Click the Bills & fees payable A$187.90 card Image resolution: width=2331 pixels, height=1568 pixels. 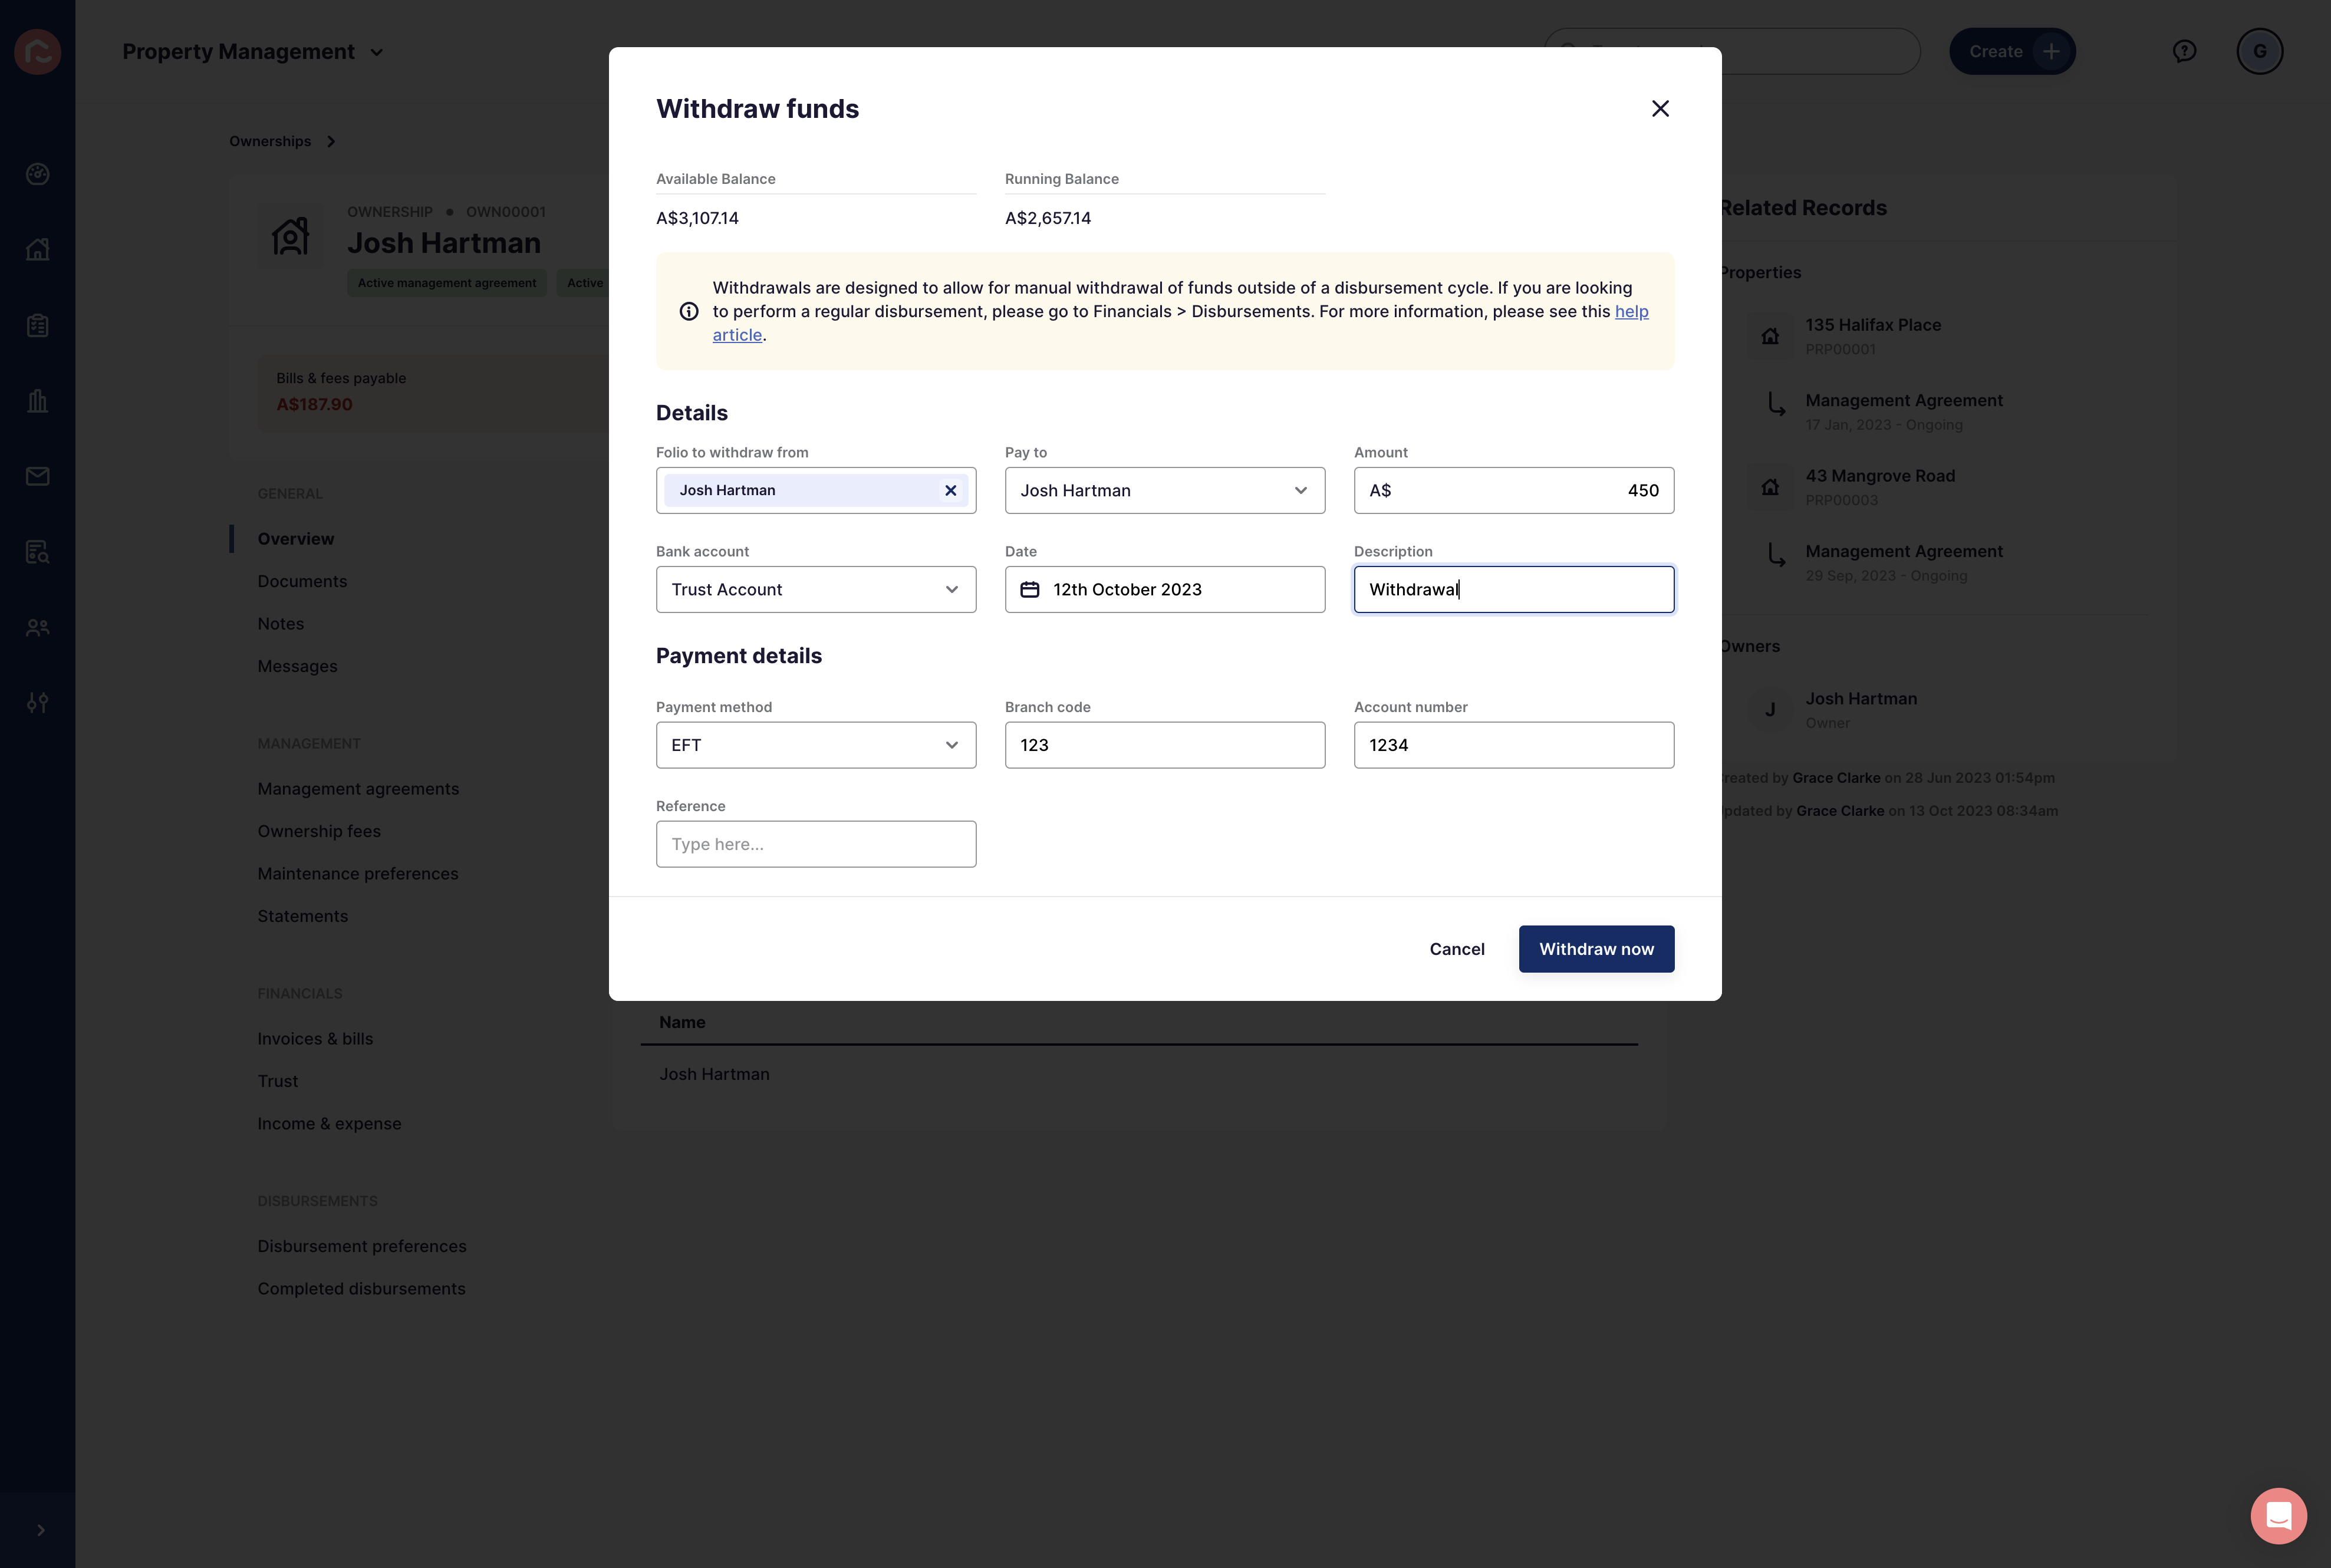433,392
